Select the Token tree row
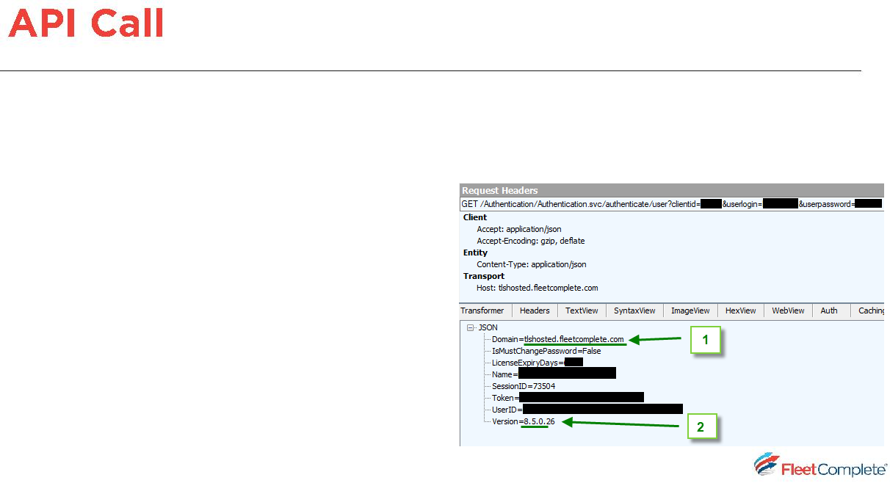 click(x=568, y=398)
